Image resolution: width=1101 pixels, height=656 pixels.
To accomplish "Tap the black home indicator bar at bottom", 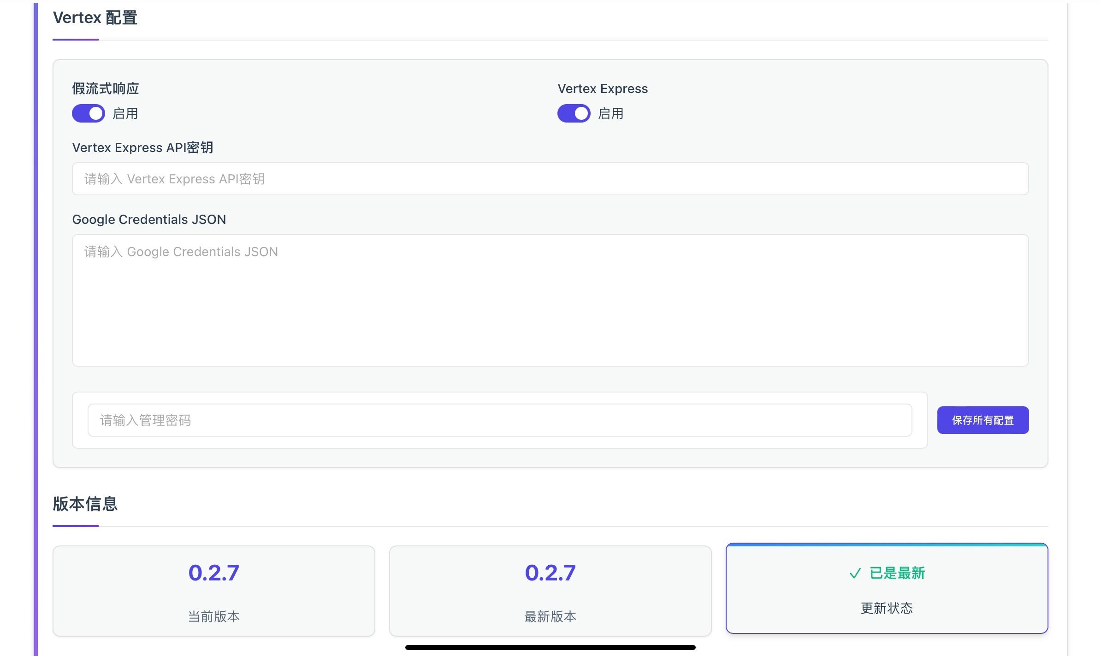I will 550,647.
